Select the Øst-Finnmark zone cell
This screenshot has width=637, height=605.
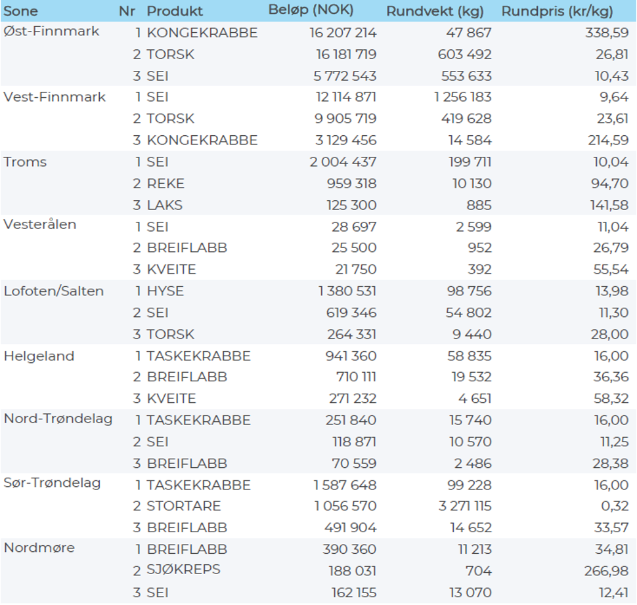tap(51, 31)
